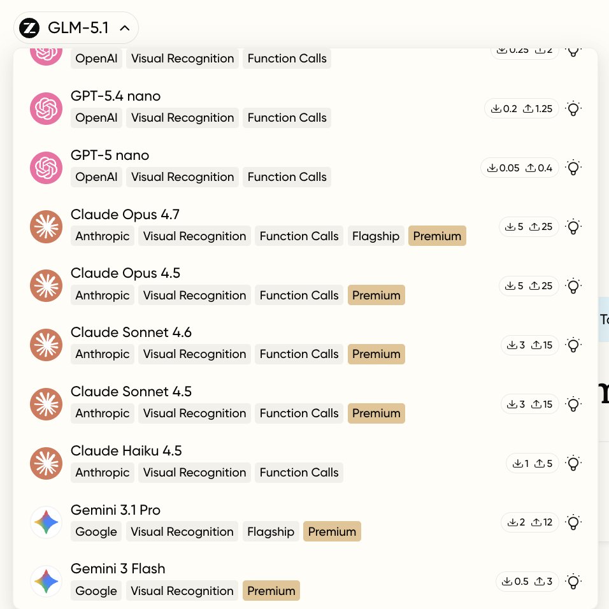Click the lightbulb icon for Claude Opus 4.7
The image size is (609, 609).
click(573, 227)
